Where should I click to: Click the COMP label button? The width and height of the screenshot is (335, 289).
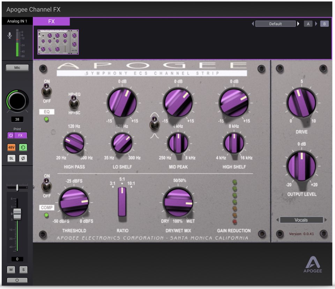point(47,208)
